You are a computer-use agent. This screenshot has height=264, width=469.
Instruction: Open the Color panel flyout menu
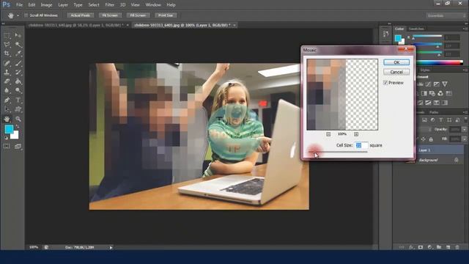click(465, 29)
